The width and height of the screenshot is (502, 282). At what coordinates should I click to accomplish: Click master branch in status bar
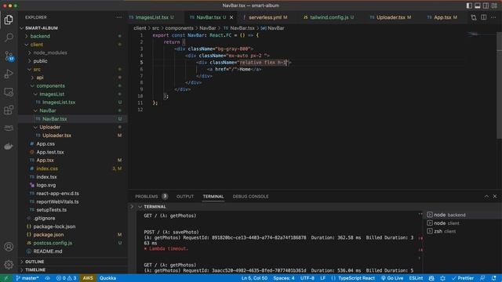click(x=27, y=278)
